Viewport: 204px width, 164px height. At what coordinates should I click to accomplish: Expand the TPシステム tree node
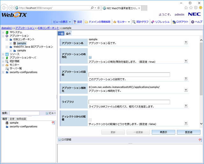[x=3, y=32]
